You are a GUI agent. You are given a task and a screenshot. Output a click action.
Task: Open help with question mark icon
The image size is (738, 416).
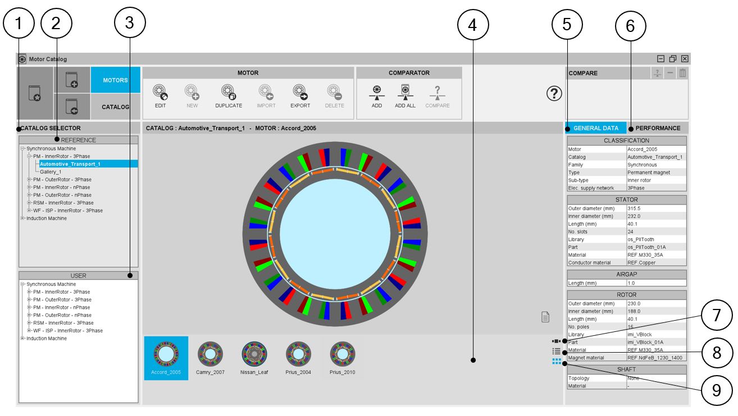click(x=554, y=94)
